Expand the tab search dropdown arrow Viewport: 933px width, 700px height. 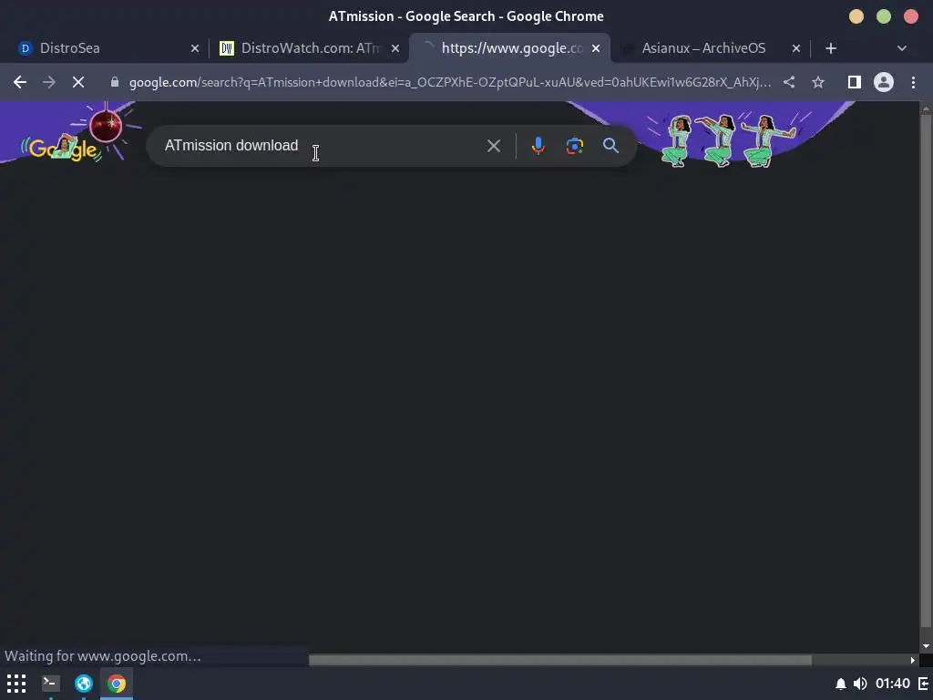902,48
